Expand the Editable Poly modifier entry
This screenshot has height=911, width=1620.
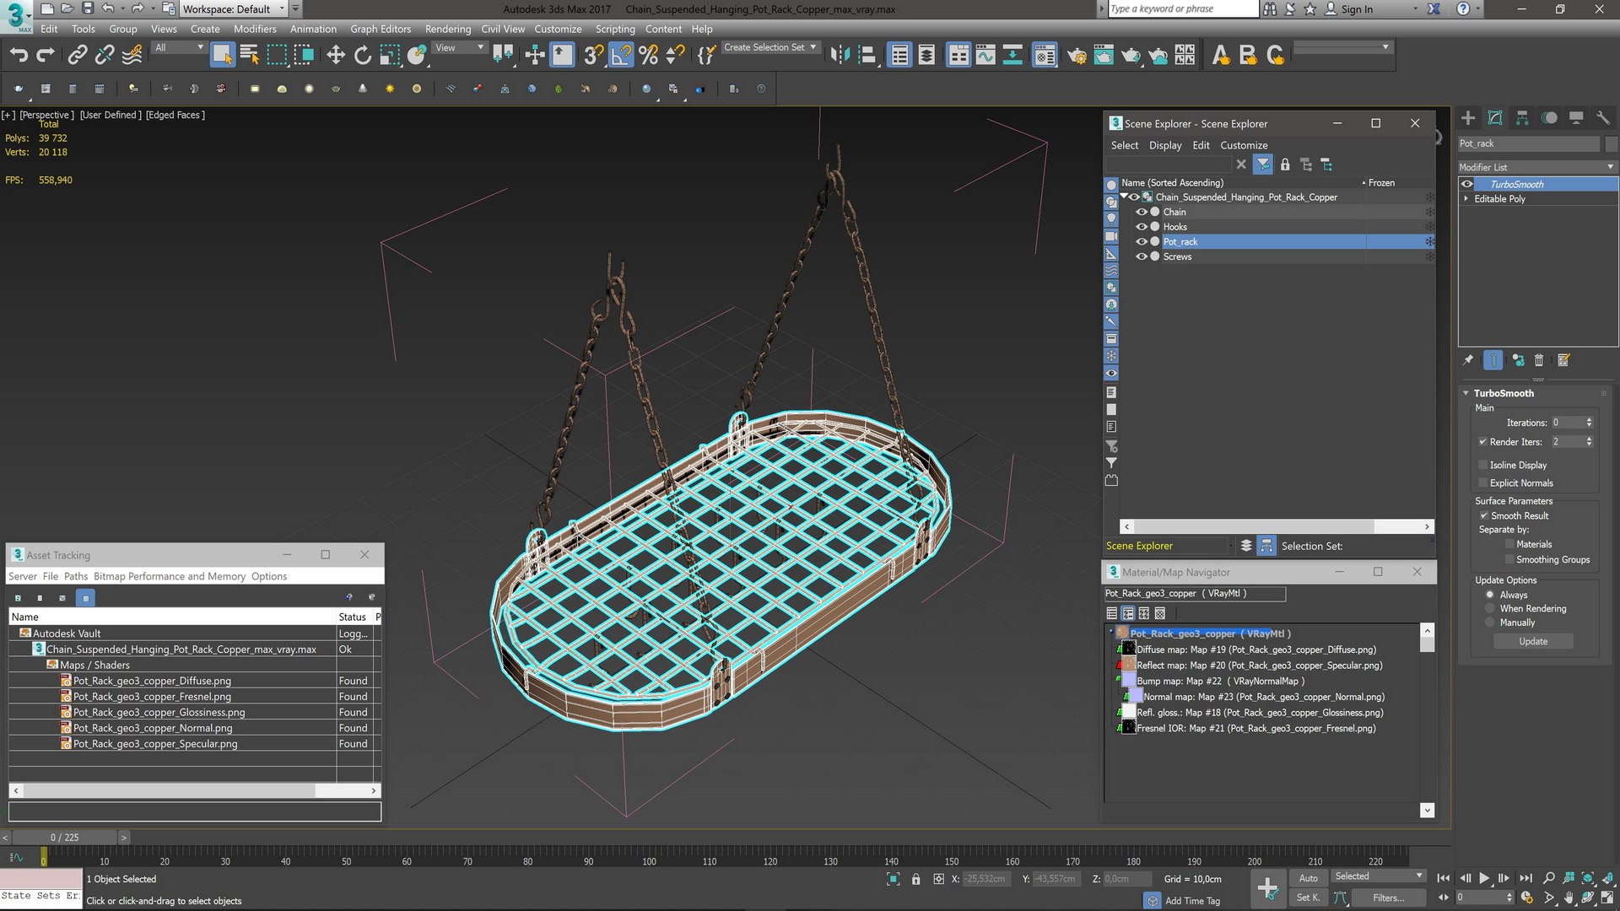[x=1466, y=199]
